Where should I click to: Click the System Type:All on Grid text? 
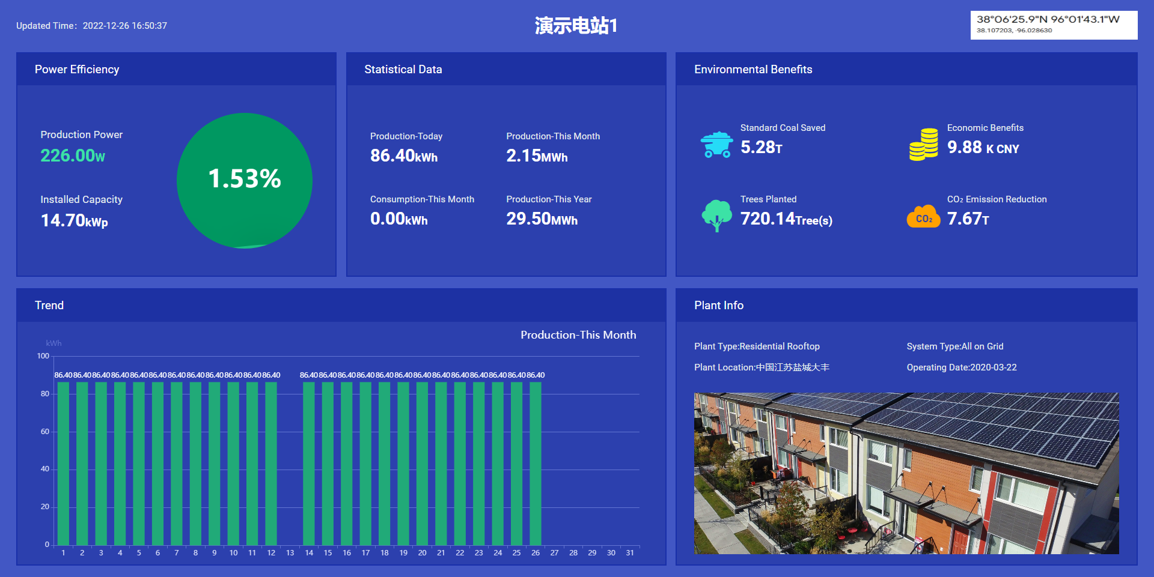[955, 346]
